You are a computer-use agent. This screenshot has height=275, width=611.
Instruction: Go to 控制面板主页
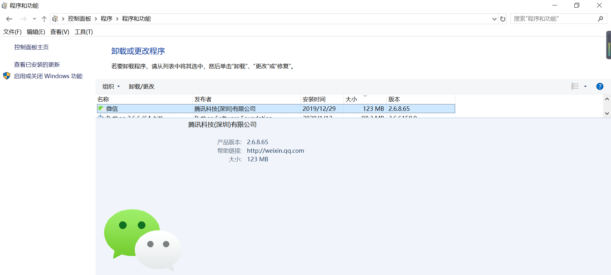click(x=32, y=47)
